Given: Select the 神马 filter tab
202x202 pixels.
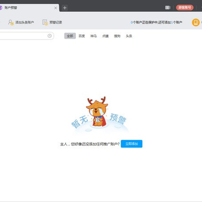Looking at the screenshot, I should pyautogui.click(x=94, y=36).
